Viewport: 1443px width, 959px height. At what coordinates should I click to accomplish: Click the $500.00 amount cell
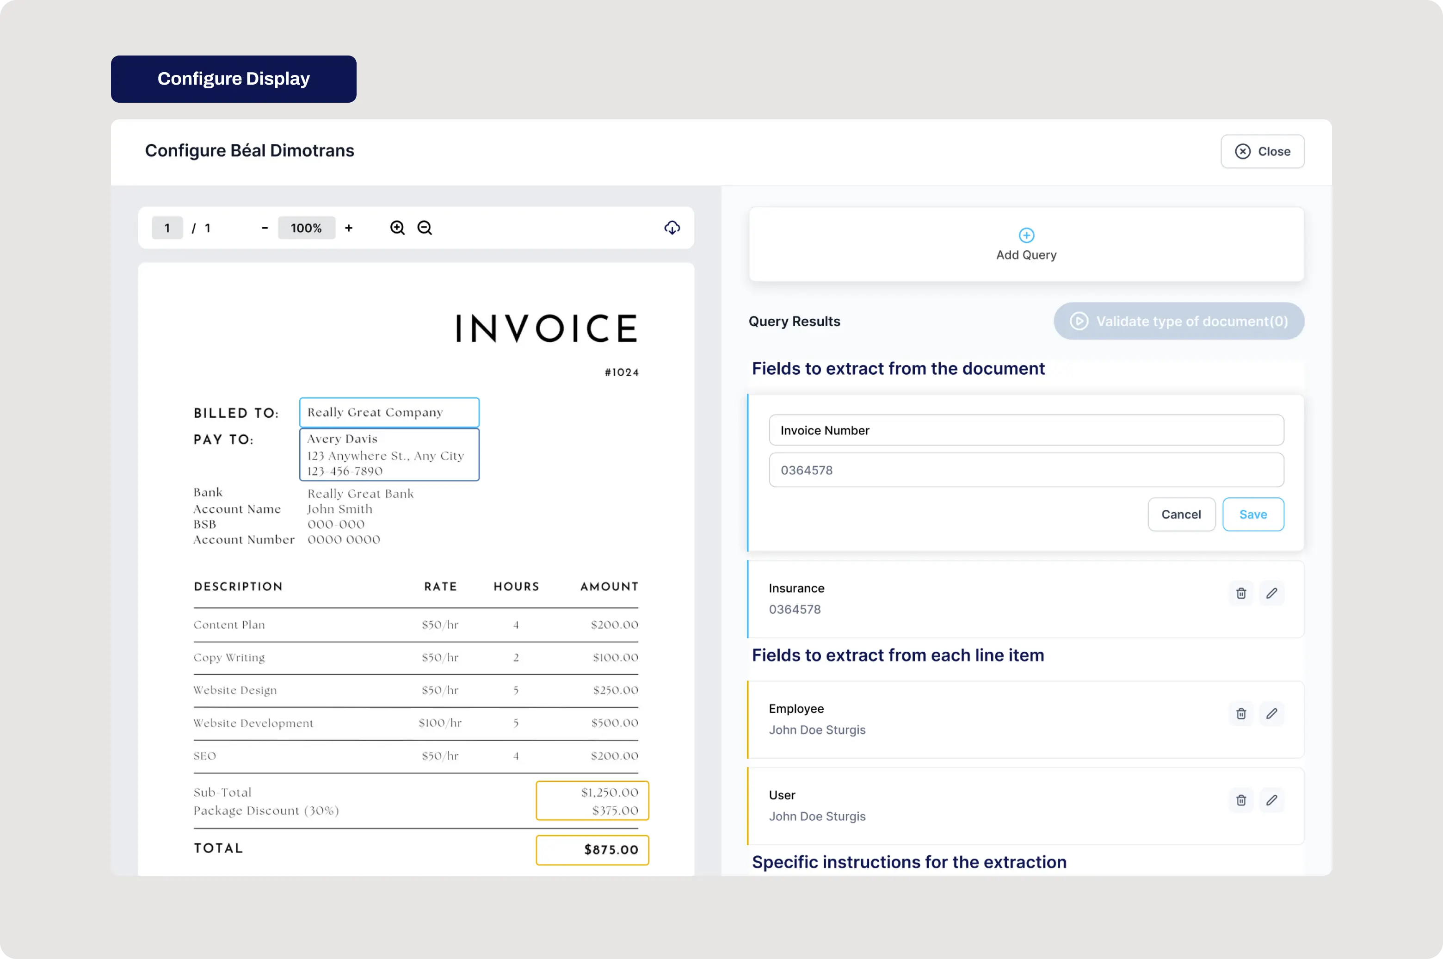pyautogui.click(x=615, y=723)
